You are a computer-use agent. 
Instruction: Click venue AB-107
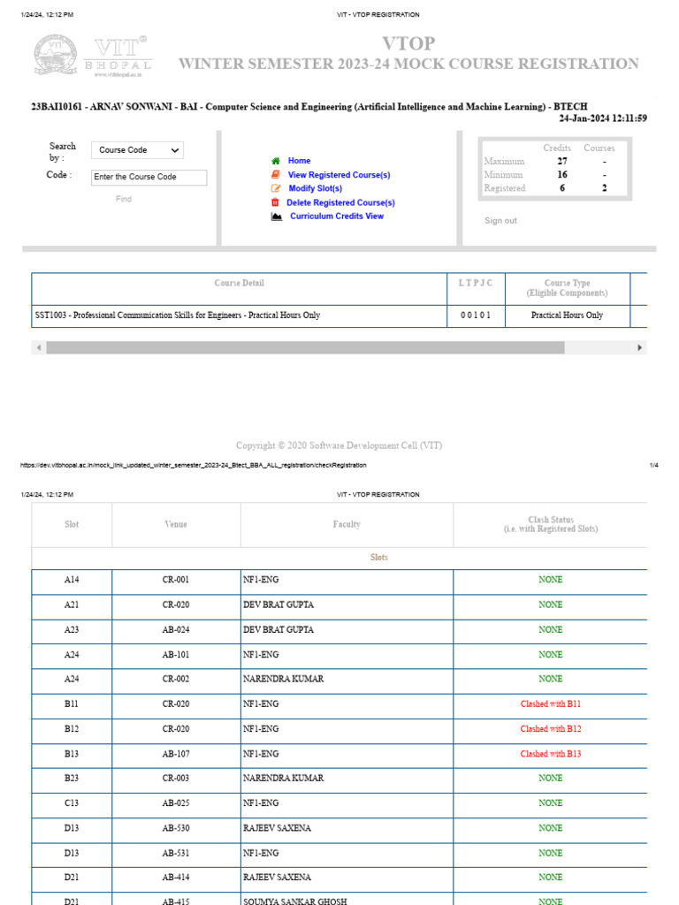point(176,755)
